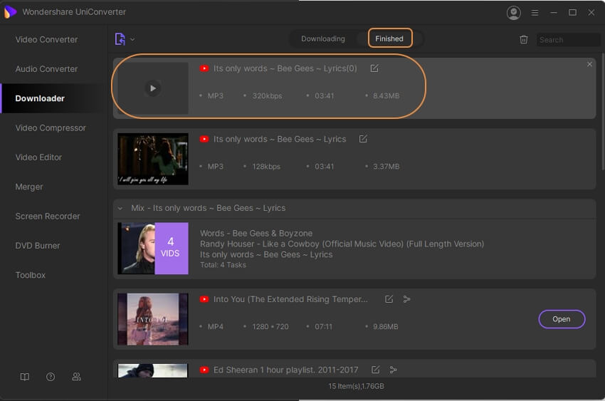Click the feedback people icon in sidebar bottom

click(x=76, y=377)
